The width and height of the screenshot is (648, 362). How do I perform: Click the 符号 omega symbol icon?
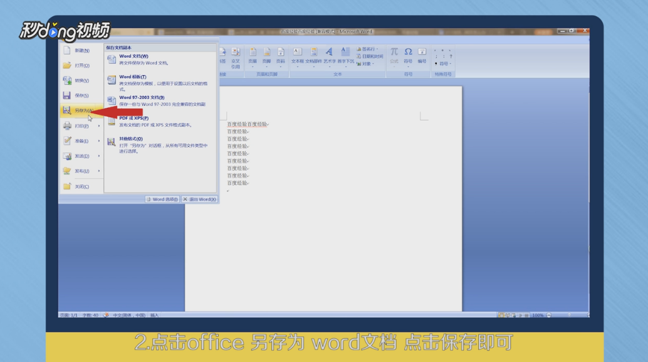[x=409, y=51]
